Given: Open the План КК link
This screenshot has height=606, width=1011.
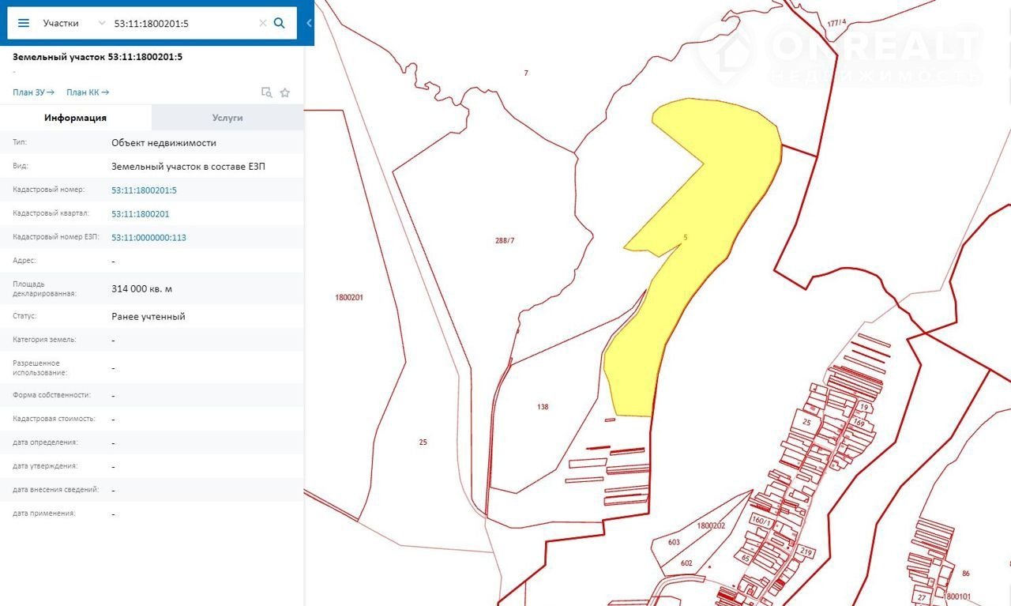Looking at the screenshot, I should 88,92.
